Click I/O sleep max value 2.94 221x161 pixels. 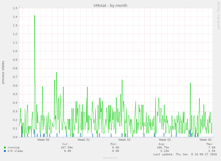212,151
